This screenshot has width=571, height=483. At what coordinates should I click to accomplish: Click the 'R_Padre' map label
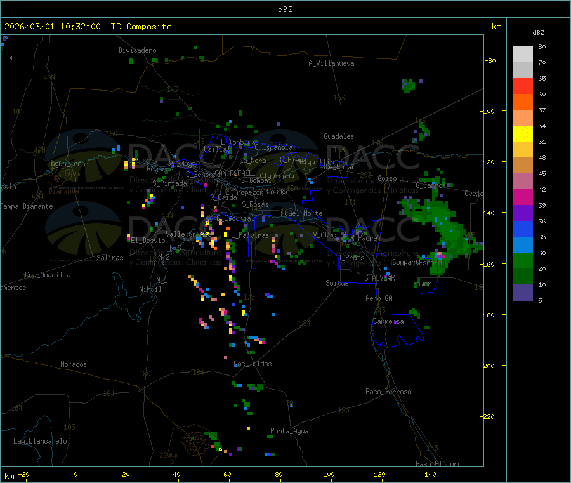coord(364,238)
